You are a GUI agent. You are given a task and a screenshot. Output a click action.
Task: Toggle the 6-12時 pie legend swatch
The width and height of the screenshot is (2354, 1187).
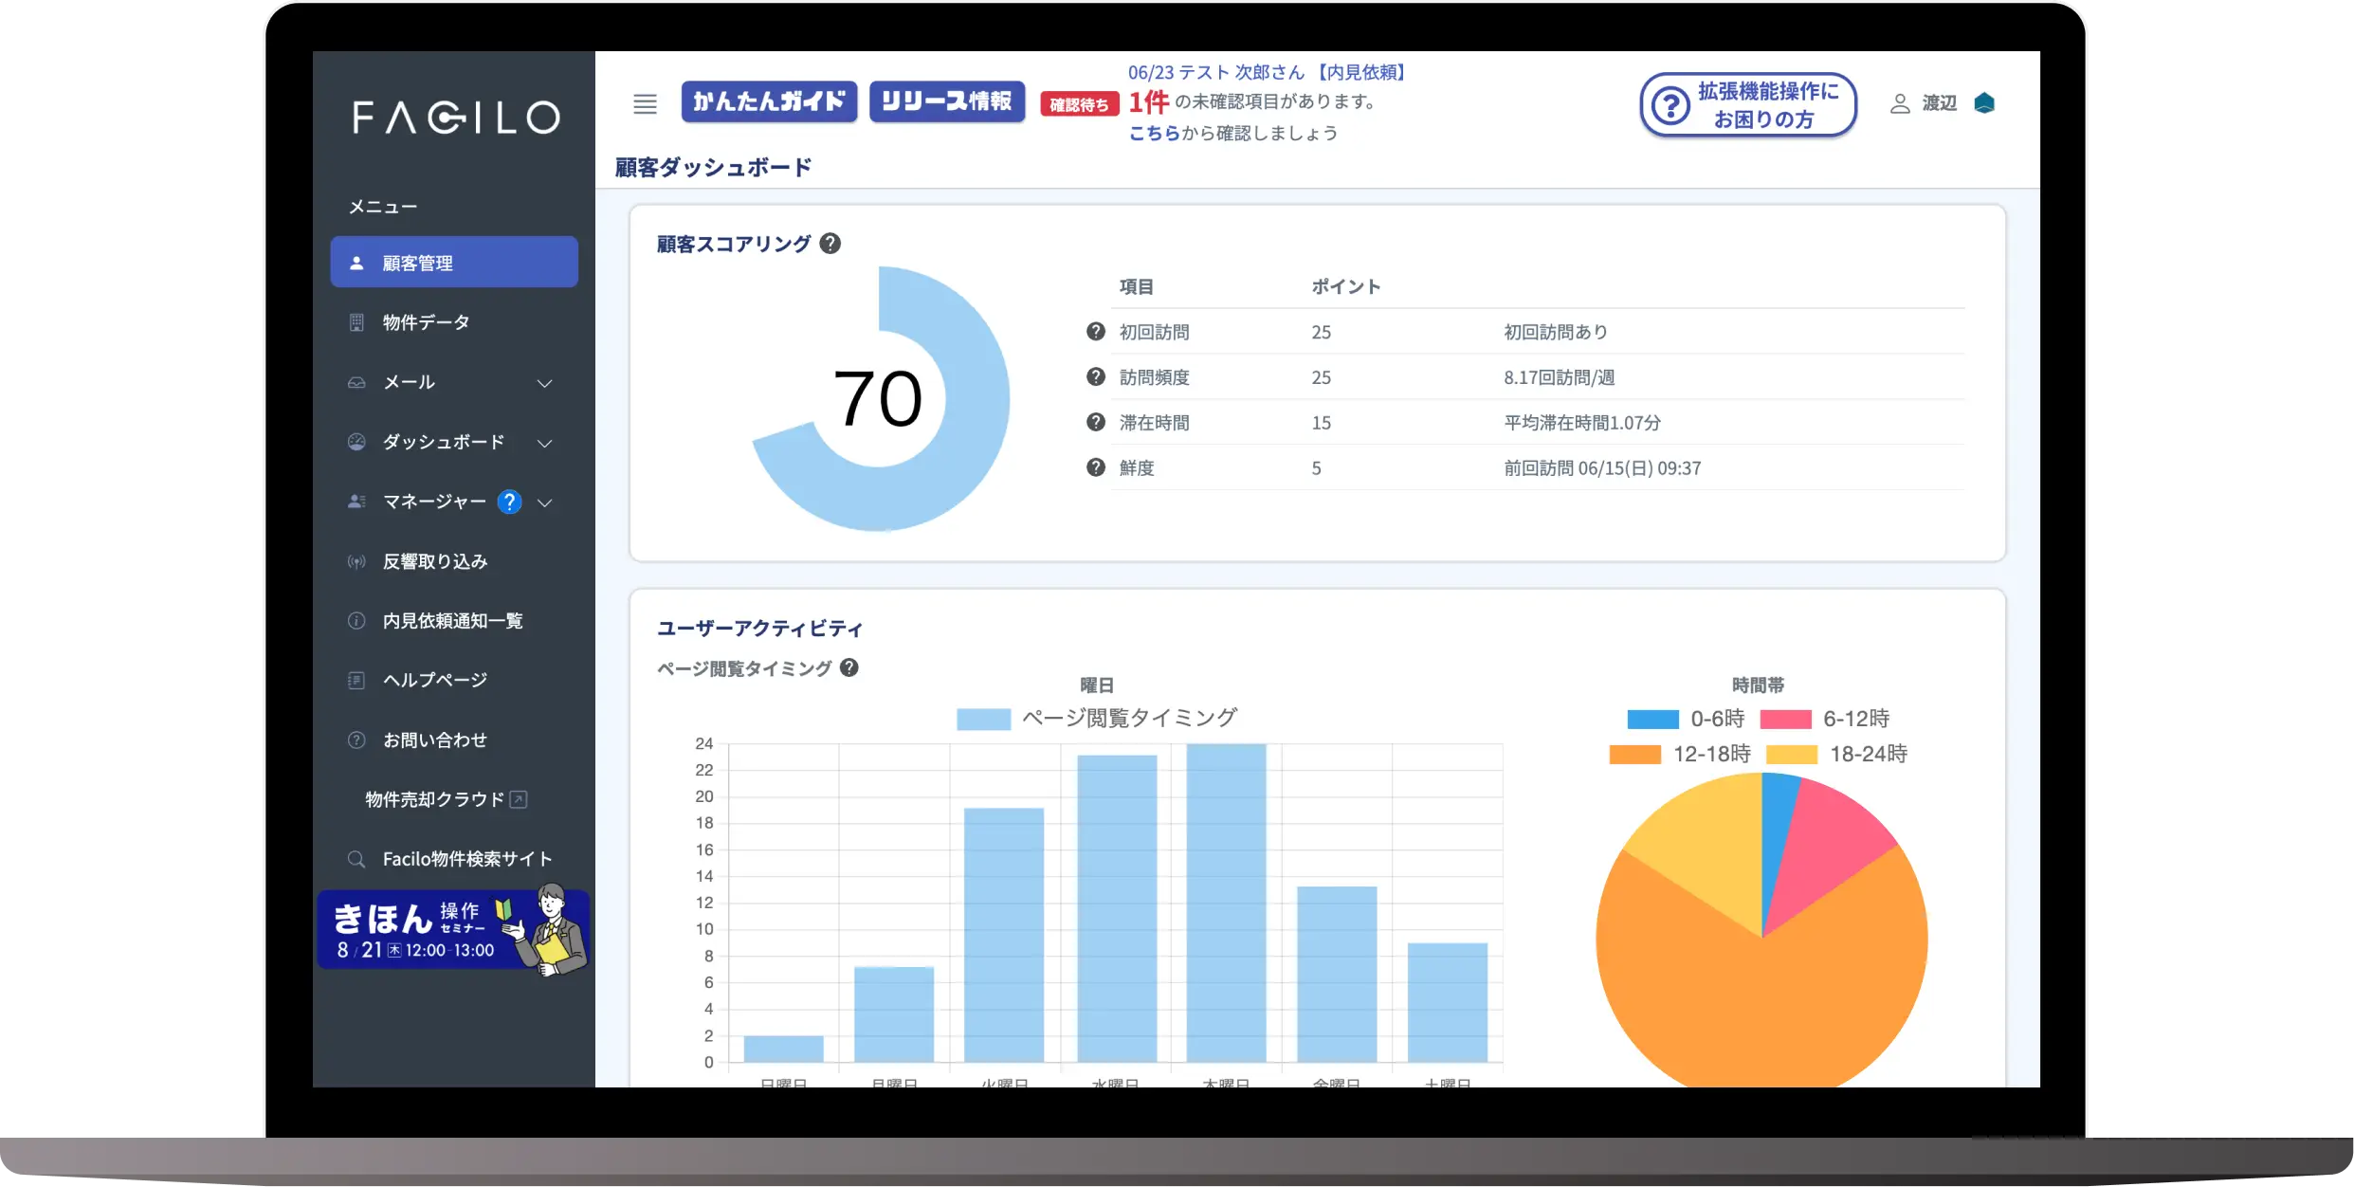[1786, 720]
